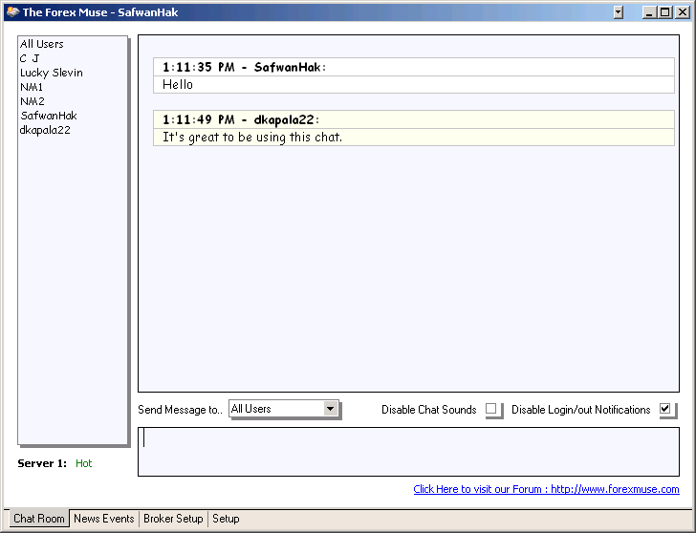Go to the Setup tab
Screen dimensions: 696x533
[x=226, y=519]
